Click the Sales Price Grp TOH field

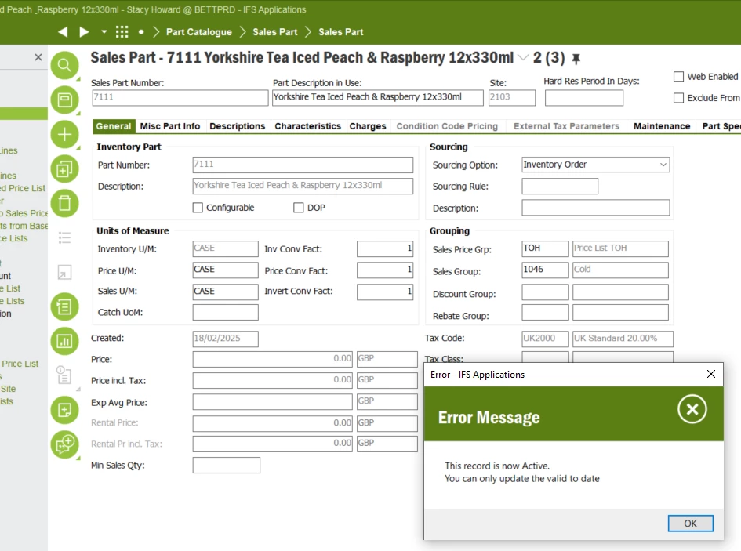point(545,248)
